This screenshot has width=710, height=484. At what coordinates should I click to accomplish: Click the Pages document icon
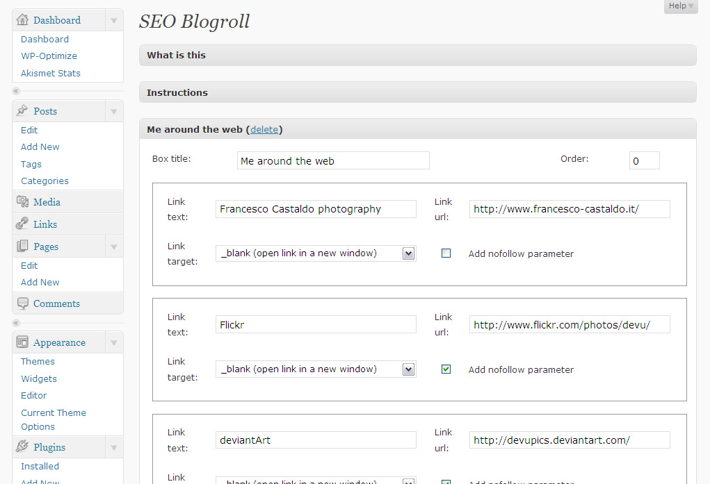[x=22, y=247]
